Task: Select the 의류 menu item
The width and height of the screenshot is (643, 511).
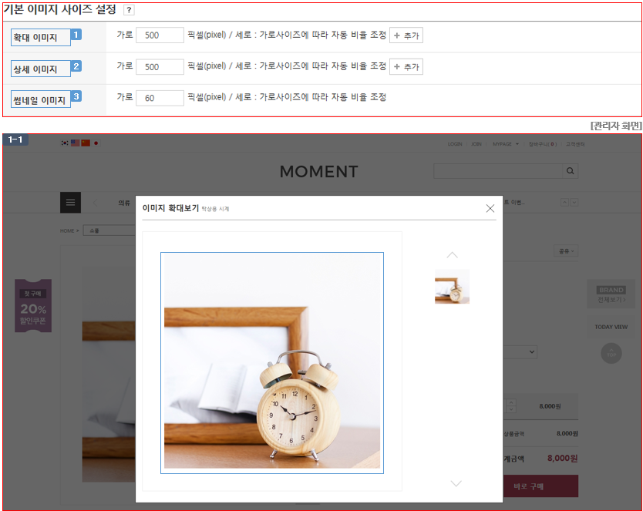Action: click(124, 203)
